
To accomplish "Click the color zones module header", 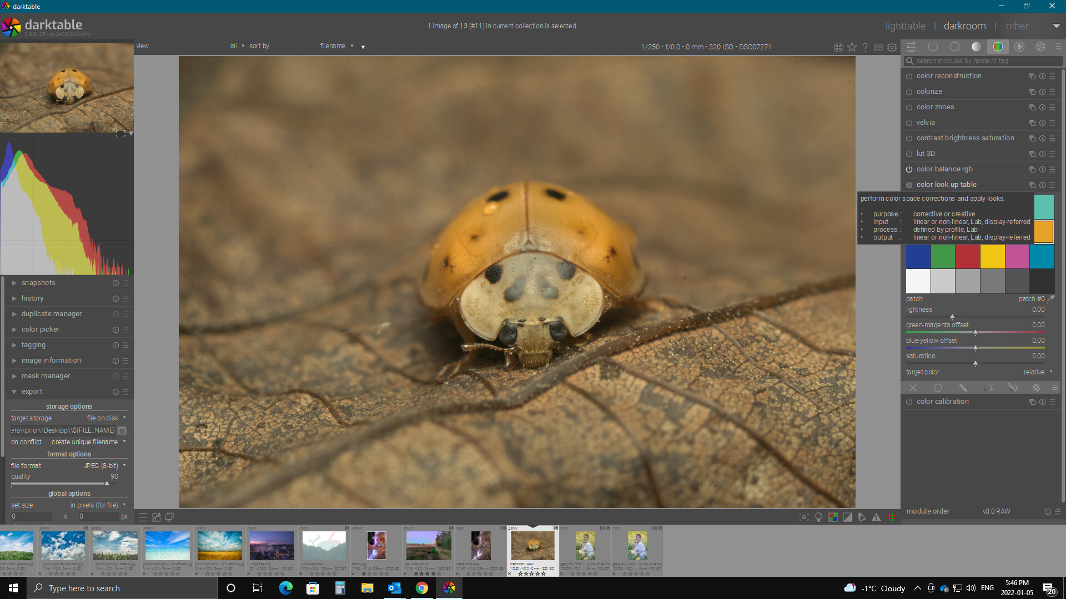I will (935, 107).
